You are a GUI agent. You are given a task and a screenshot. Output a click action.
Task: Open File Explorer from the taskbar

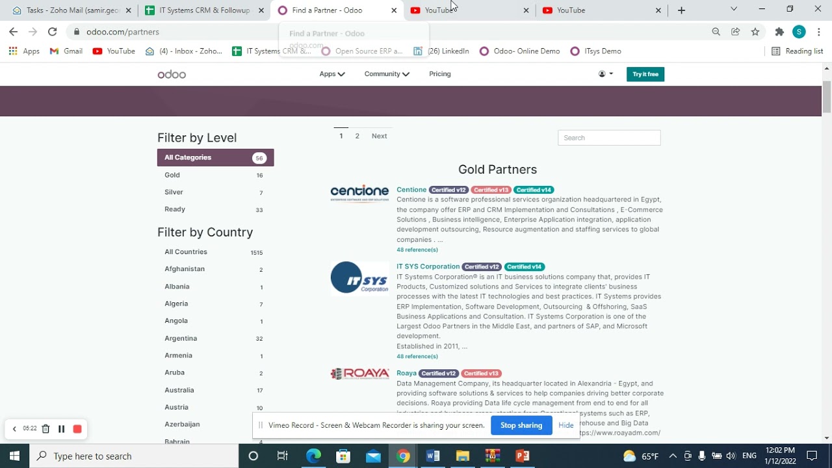tap(463, 456)
